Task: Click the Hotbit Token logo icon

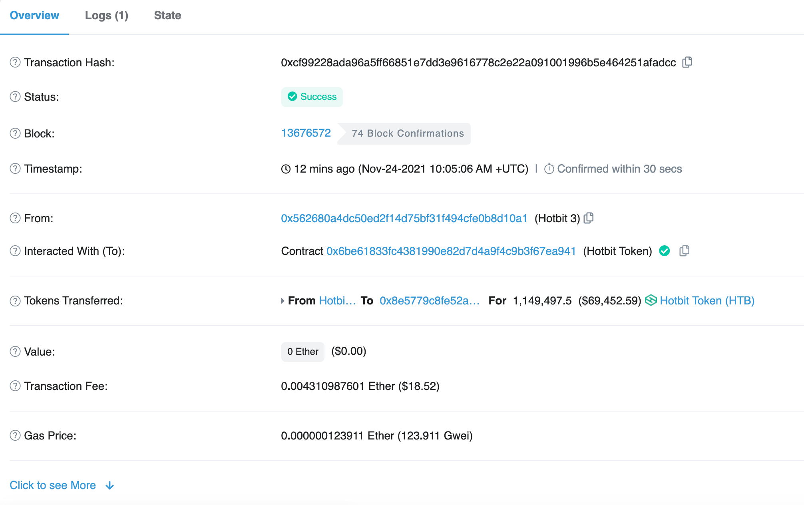Action: pyautogui.click(x=651, y=300)
